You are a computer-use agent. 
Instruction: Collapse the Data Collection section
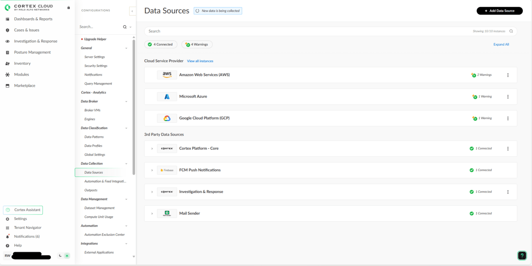point(126,164)
